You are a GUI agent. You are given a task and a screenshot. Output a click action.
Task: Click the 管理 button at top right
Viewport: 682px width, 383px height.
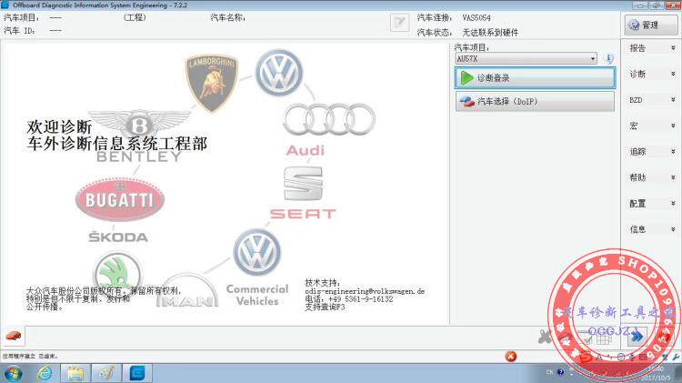click(651, 25)
